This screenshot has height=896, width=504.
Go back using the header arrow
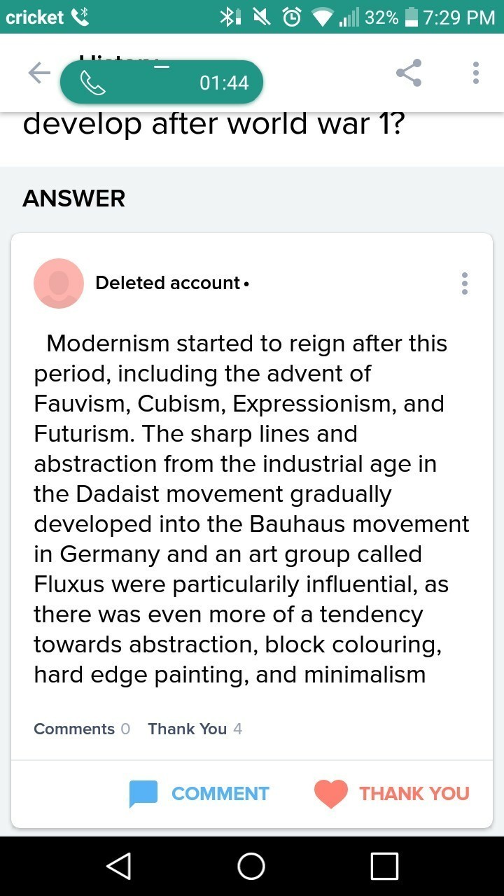[39, 73]
